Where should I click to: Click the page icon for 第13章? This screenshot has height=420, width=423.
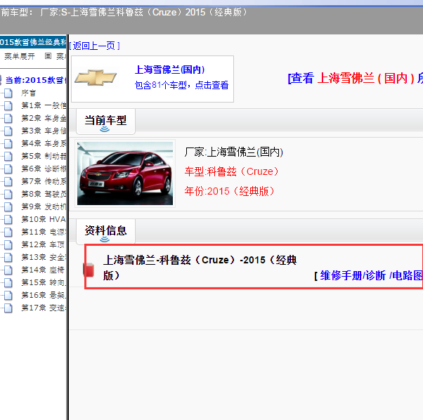click(x=8, y=258)
